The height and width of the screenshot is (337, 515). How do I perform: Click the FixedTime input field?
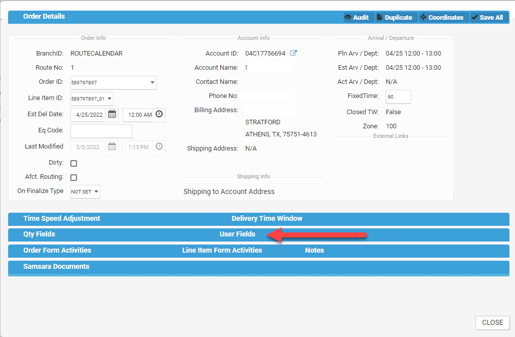(398, 97)
